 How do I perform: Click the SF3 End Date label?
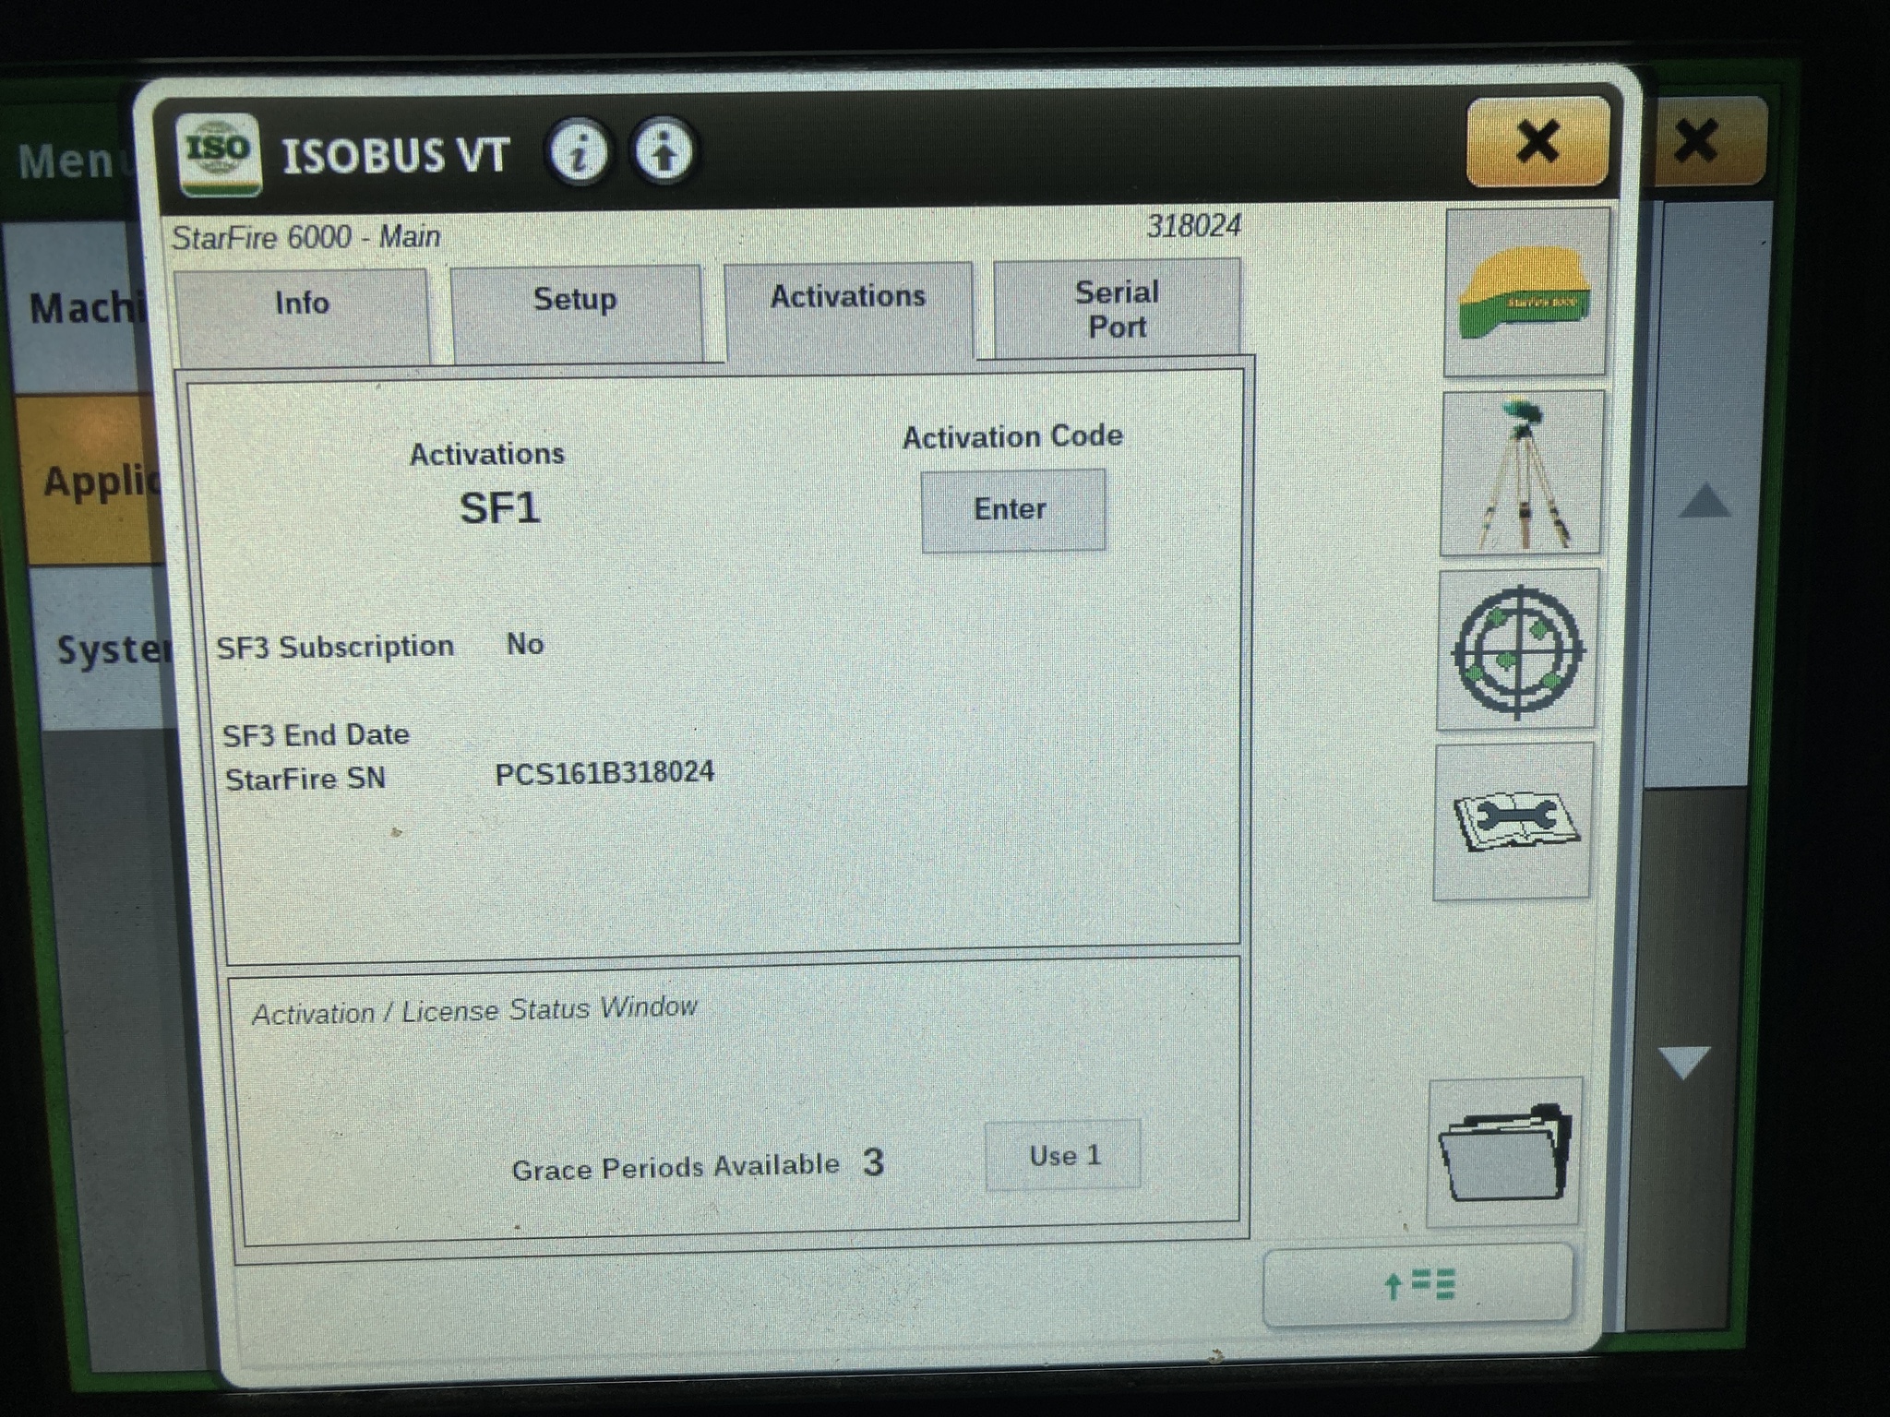tap(316, 735)
